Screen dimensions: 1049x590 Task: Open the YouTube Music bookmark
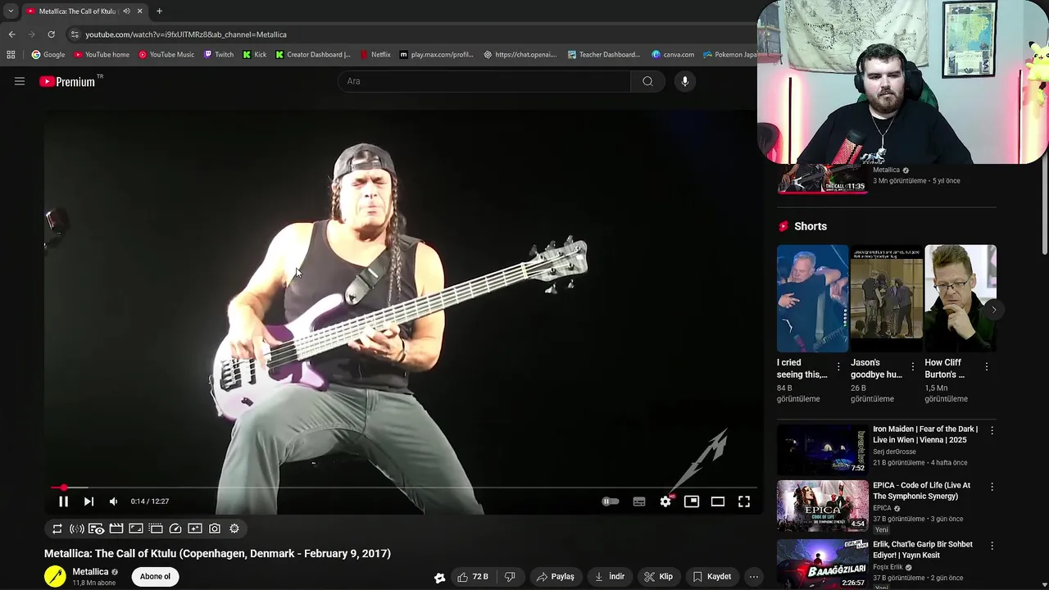point(166,55)
